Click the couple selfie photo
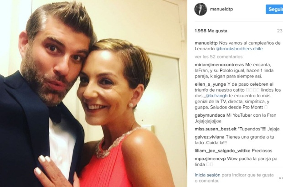The image size is (283, 187). [93, 93]
